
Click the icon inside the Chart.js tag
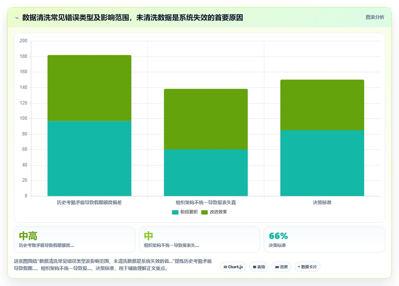(225, 267)
